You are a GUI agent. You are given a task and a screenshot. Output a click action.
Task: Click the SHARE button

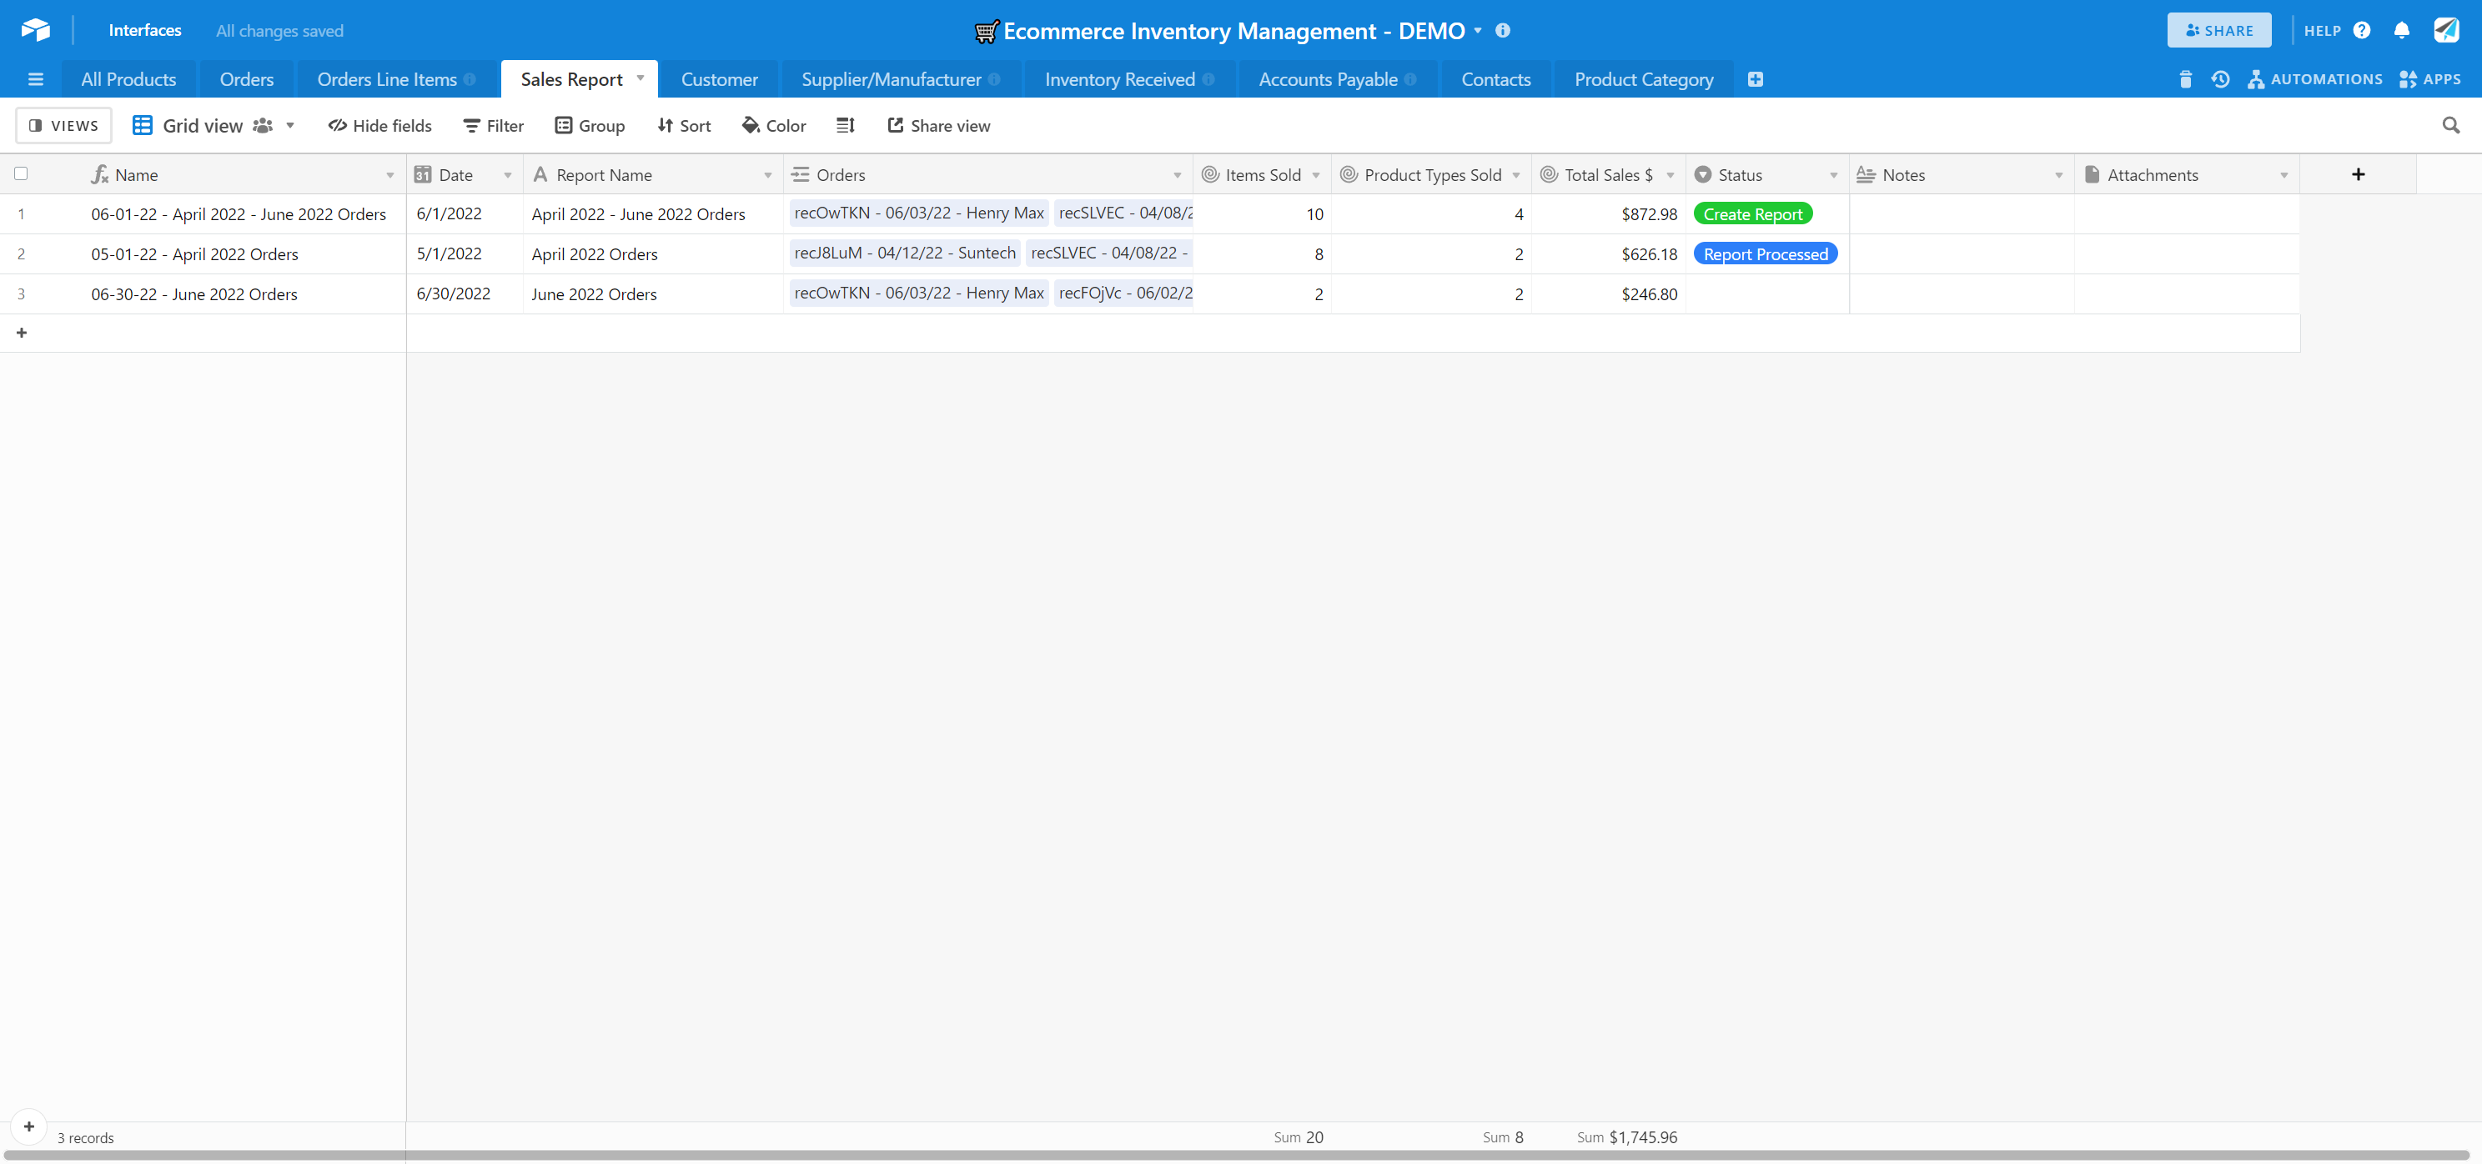tap(2219, 30)
